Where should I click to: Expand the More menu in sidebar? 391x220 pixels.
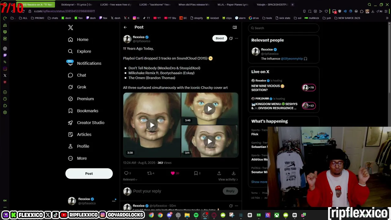78,158
